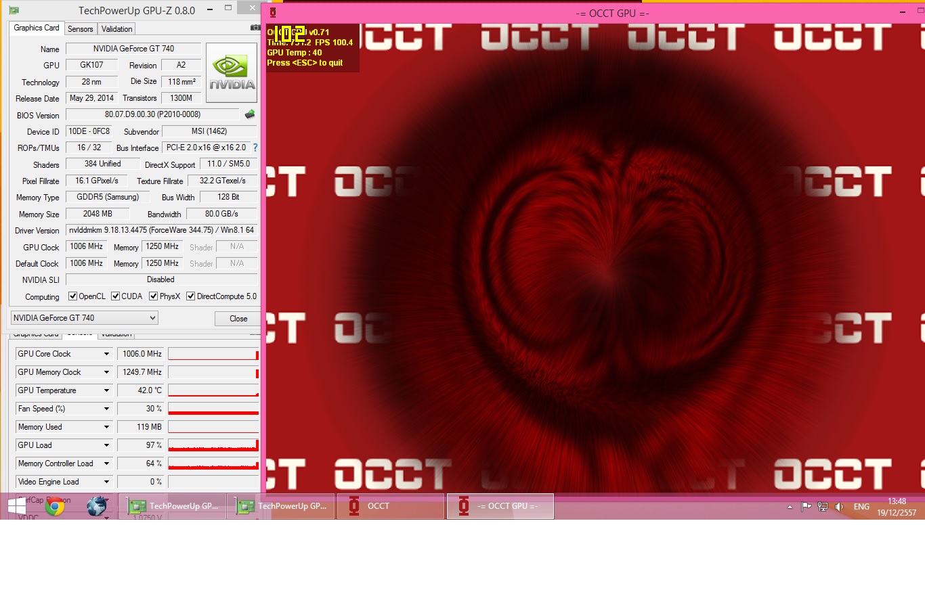Switch to GPU-Z taskbar button beside globe icon
This screenshot has width=925, height=609.
pos(173,506)
